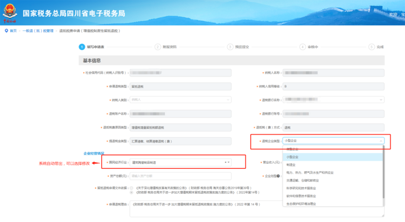Select the 2022年第14号 policy radio button

(132, 193)
